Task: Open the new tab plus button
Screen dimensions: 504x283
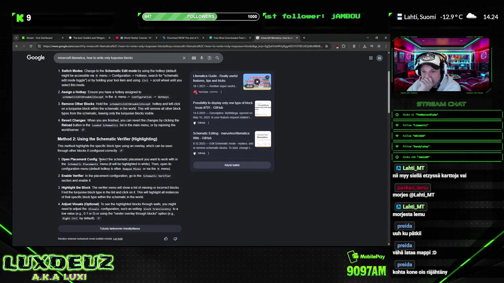Action: tap(304, 38)
